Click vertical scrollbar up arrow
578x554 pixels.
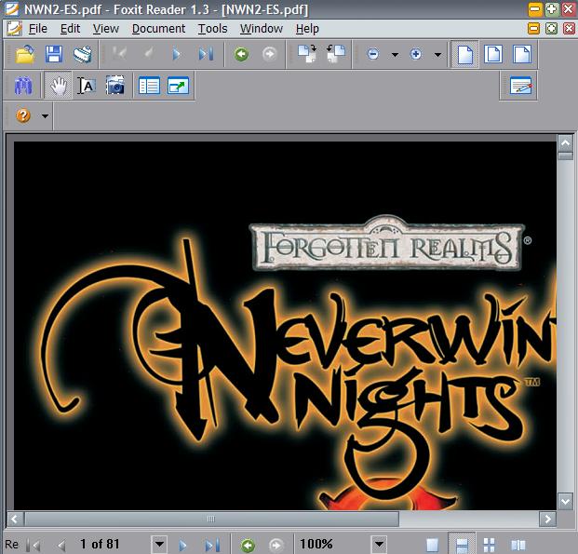point(565,143)
